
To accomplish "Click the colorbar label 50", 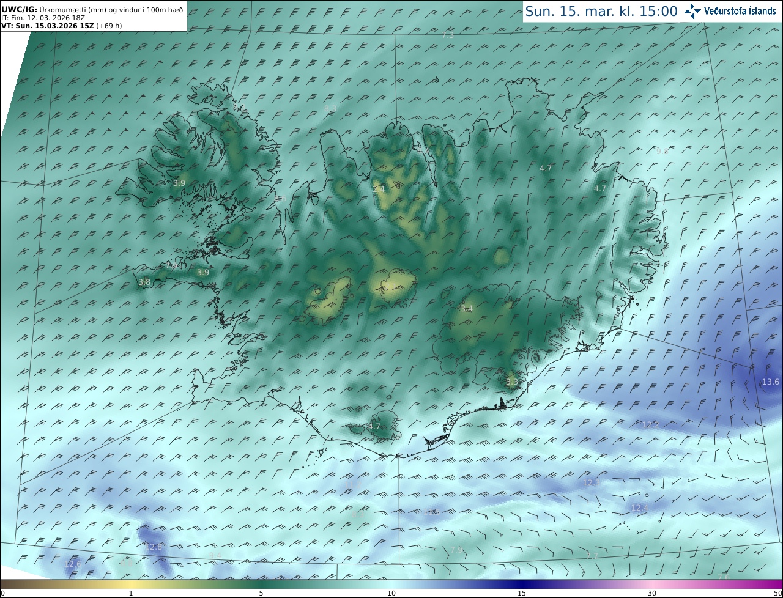I will 777,593.
